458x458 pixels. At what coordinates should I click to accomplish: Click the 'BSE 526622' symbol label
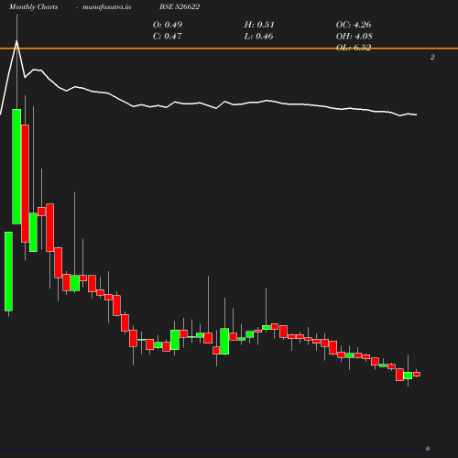(180, 6)
